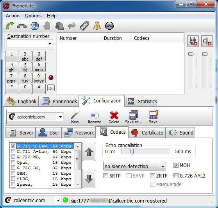Delete the profile with red X icon
218x208 pixels.
click(x=114, y=117)
